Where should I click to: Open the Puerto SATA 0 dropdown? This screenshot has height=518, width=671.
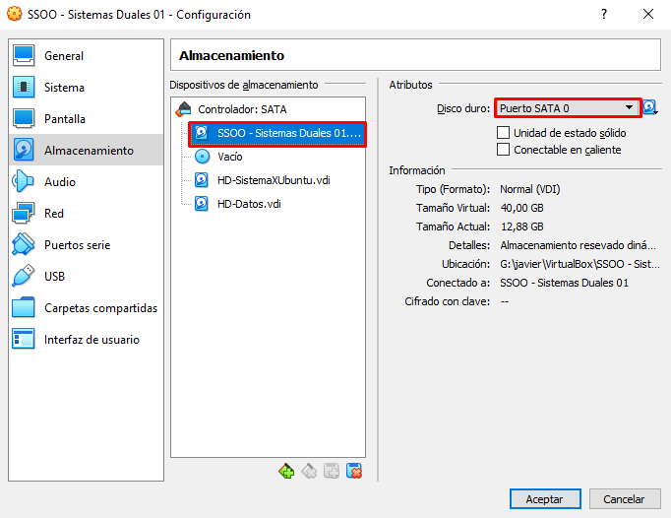tap(567, 108)
